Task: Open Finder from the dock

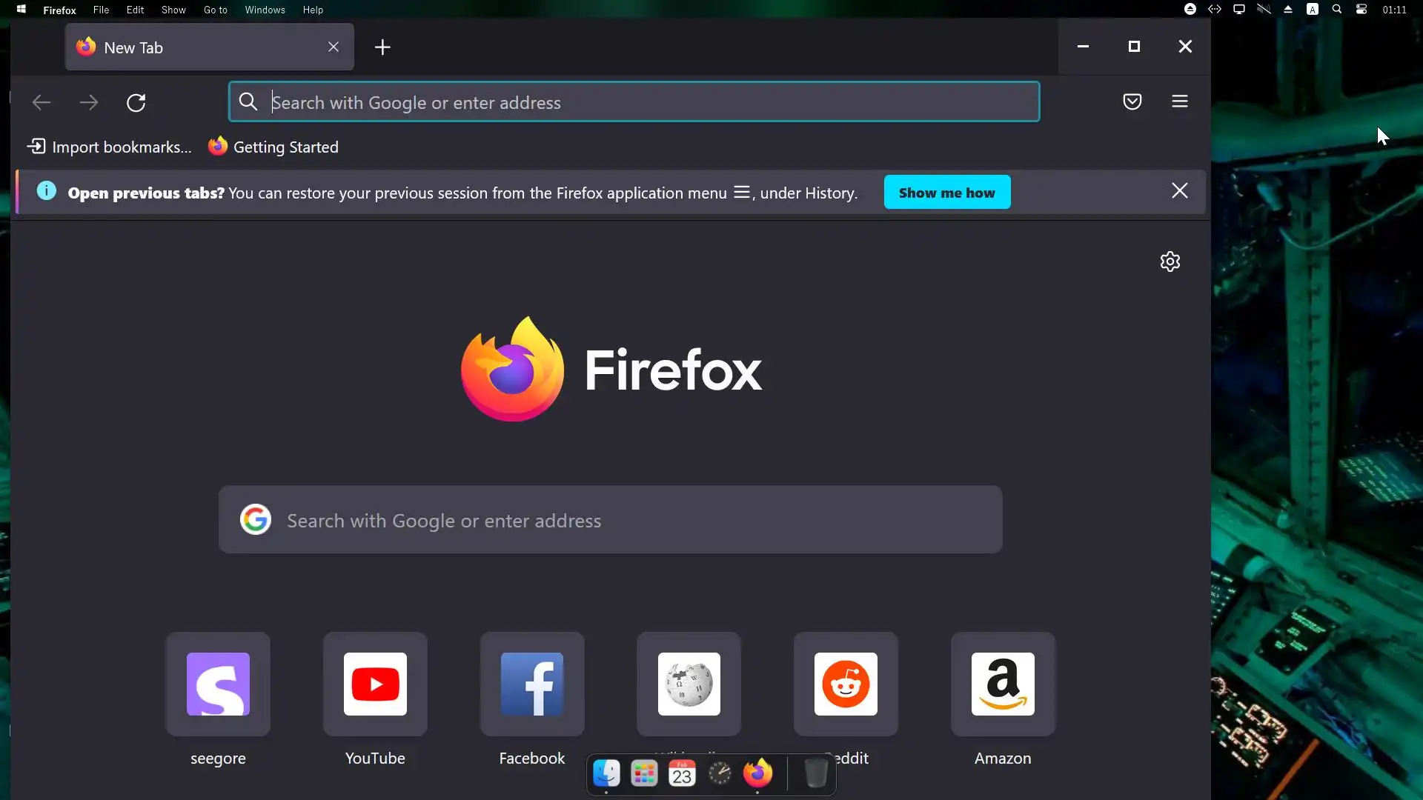Action: (x=606, y=773)
